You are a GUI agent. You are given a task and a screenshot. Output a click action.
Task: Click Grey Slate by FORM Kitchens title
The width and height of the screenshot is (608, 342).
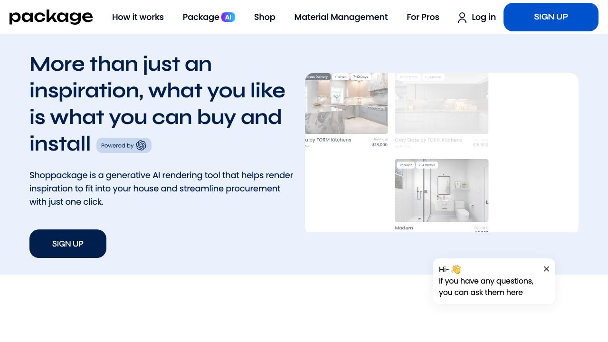(428, 140)
